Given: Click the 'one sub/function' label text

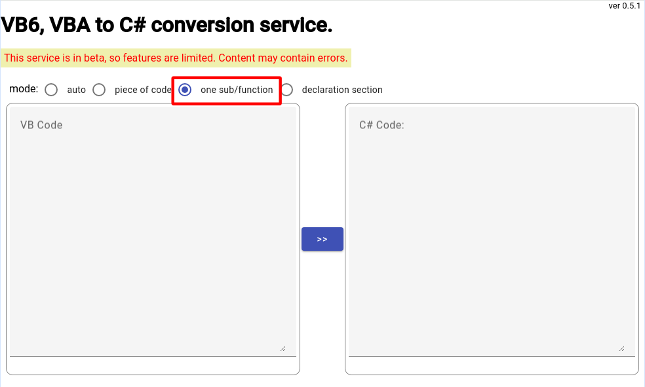Looking at the screenshot, I should click(x=237, y=90).
